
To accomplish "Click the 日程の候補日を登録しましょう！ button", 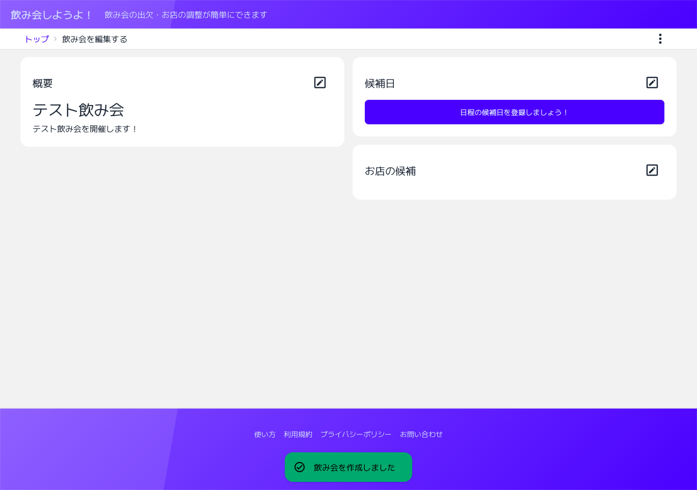I will point(515,112).
